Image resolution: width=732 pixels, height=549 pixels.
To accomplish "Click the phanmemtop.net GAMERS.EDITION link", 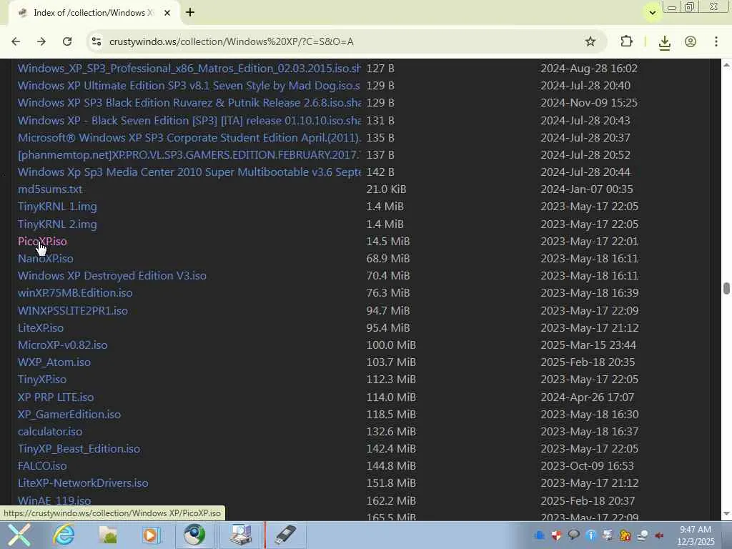I will pos(189,155).
